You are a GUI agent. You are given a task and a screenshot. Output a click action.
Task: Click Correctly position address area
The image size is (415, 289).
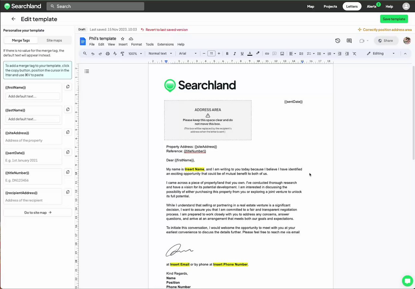click(385, 30)
